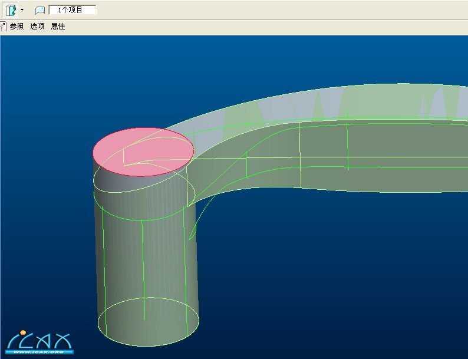Viewport: 468px width, 359px height.
Task: Click the green fillet curve joining cylinder and handle
Action: (197, 217)
